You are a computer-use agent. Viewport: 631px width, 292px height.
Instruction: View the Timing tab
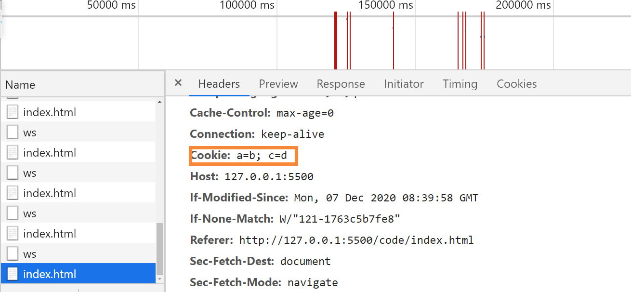click(x=460, y=84)
